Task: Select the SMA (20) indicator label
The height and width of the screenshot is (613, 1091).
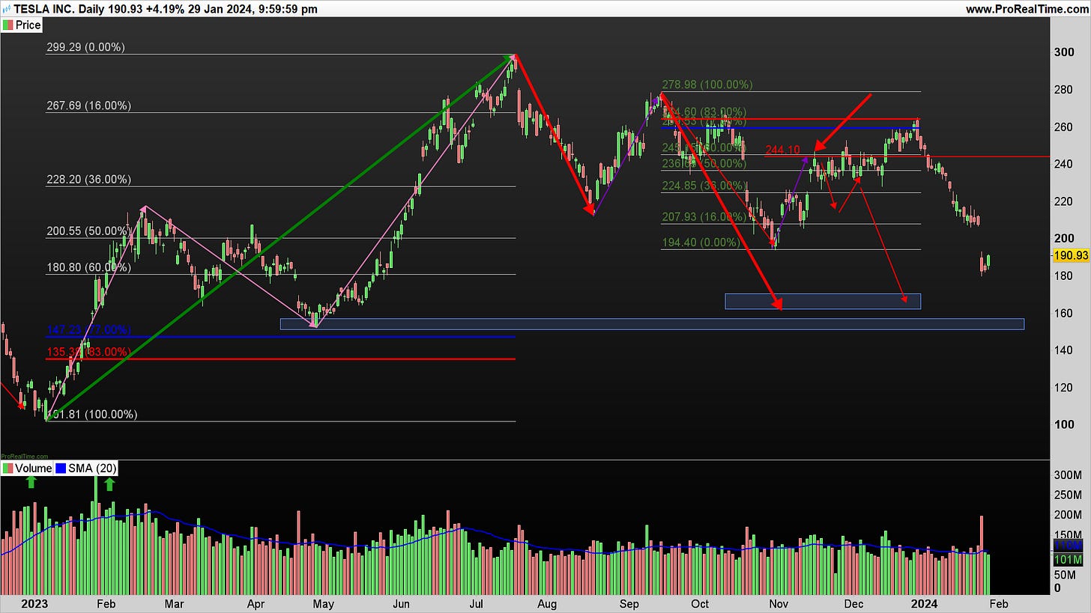Action: (x=92, y=469)
